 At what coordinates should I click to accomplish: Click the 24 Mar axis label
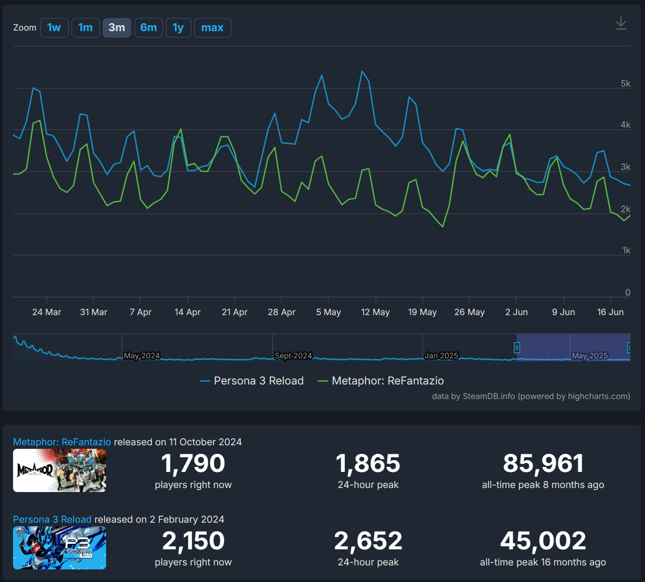click(x=47, y=312)
